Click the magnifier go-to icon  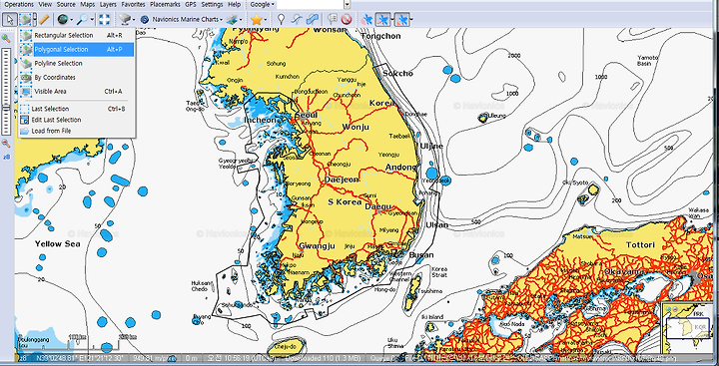[x=83, y=19]
